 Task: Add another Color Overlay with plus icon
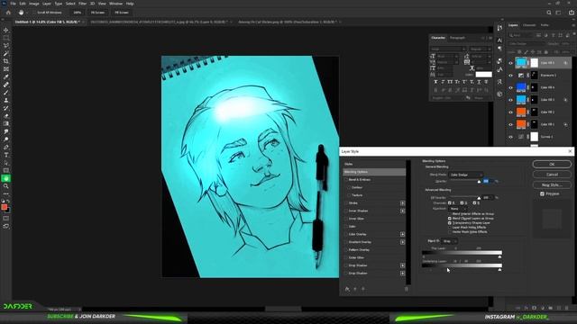click(x=403, y=234)
